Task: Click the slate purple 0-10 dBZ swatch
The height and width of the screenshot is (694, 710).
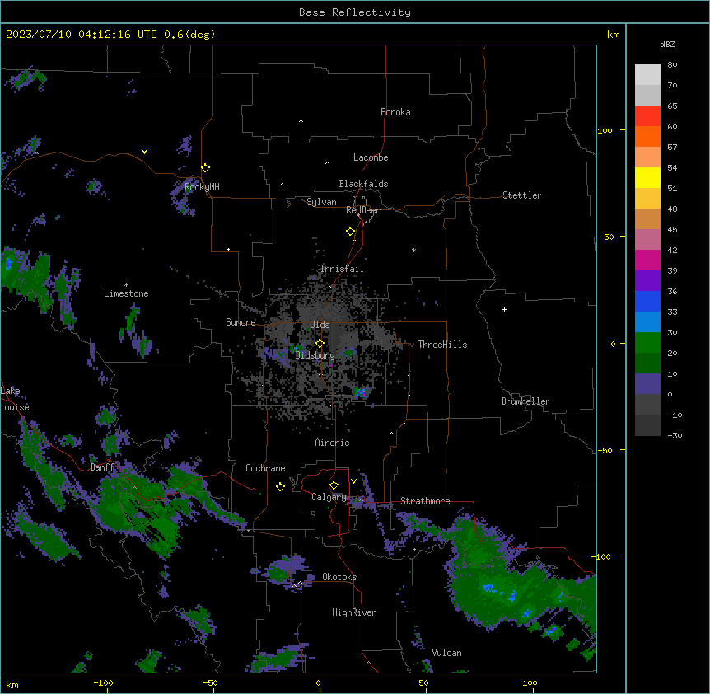Action: [x=647, y=384]
